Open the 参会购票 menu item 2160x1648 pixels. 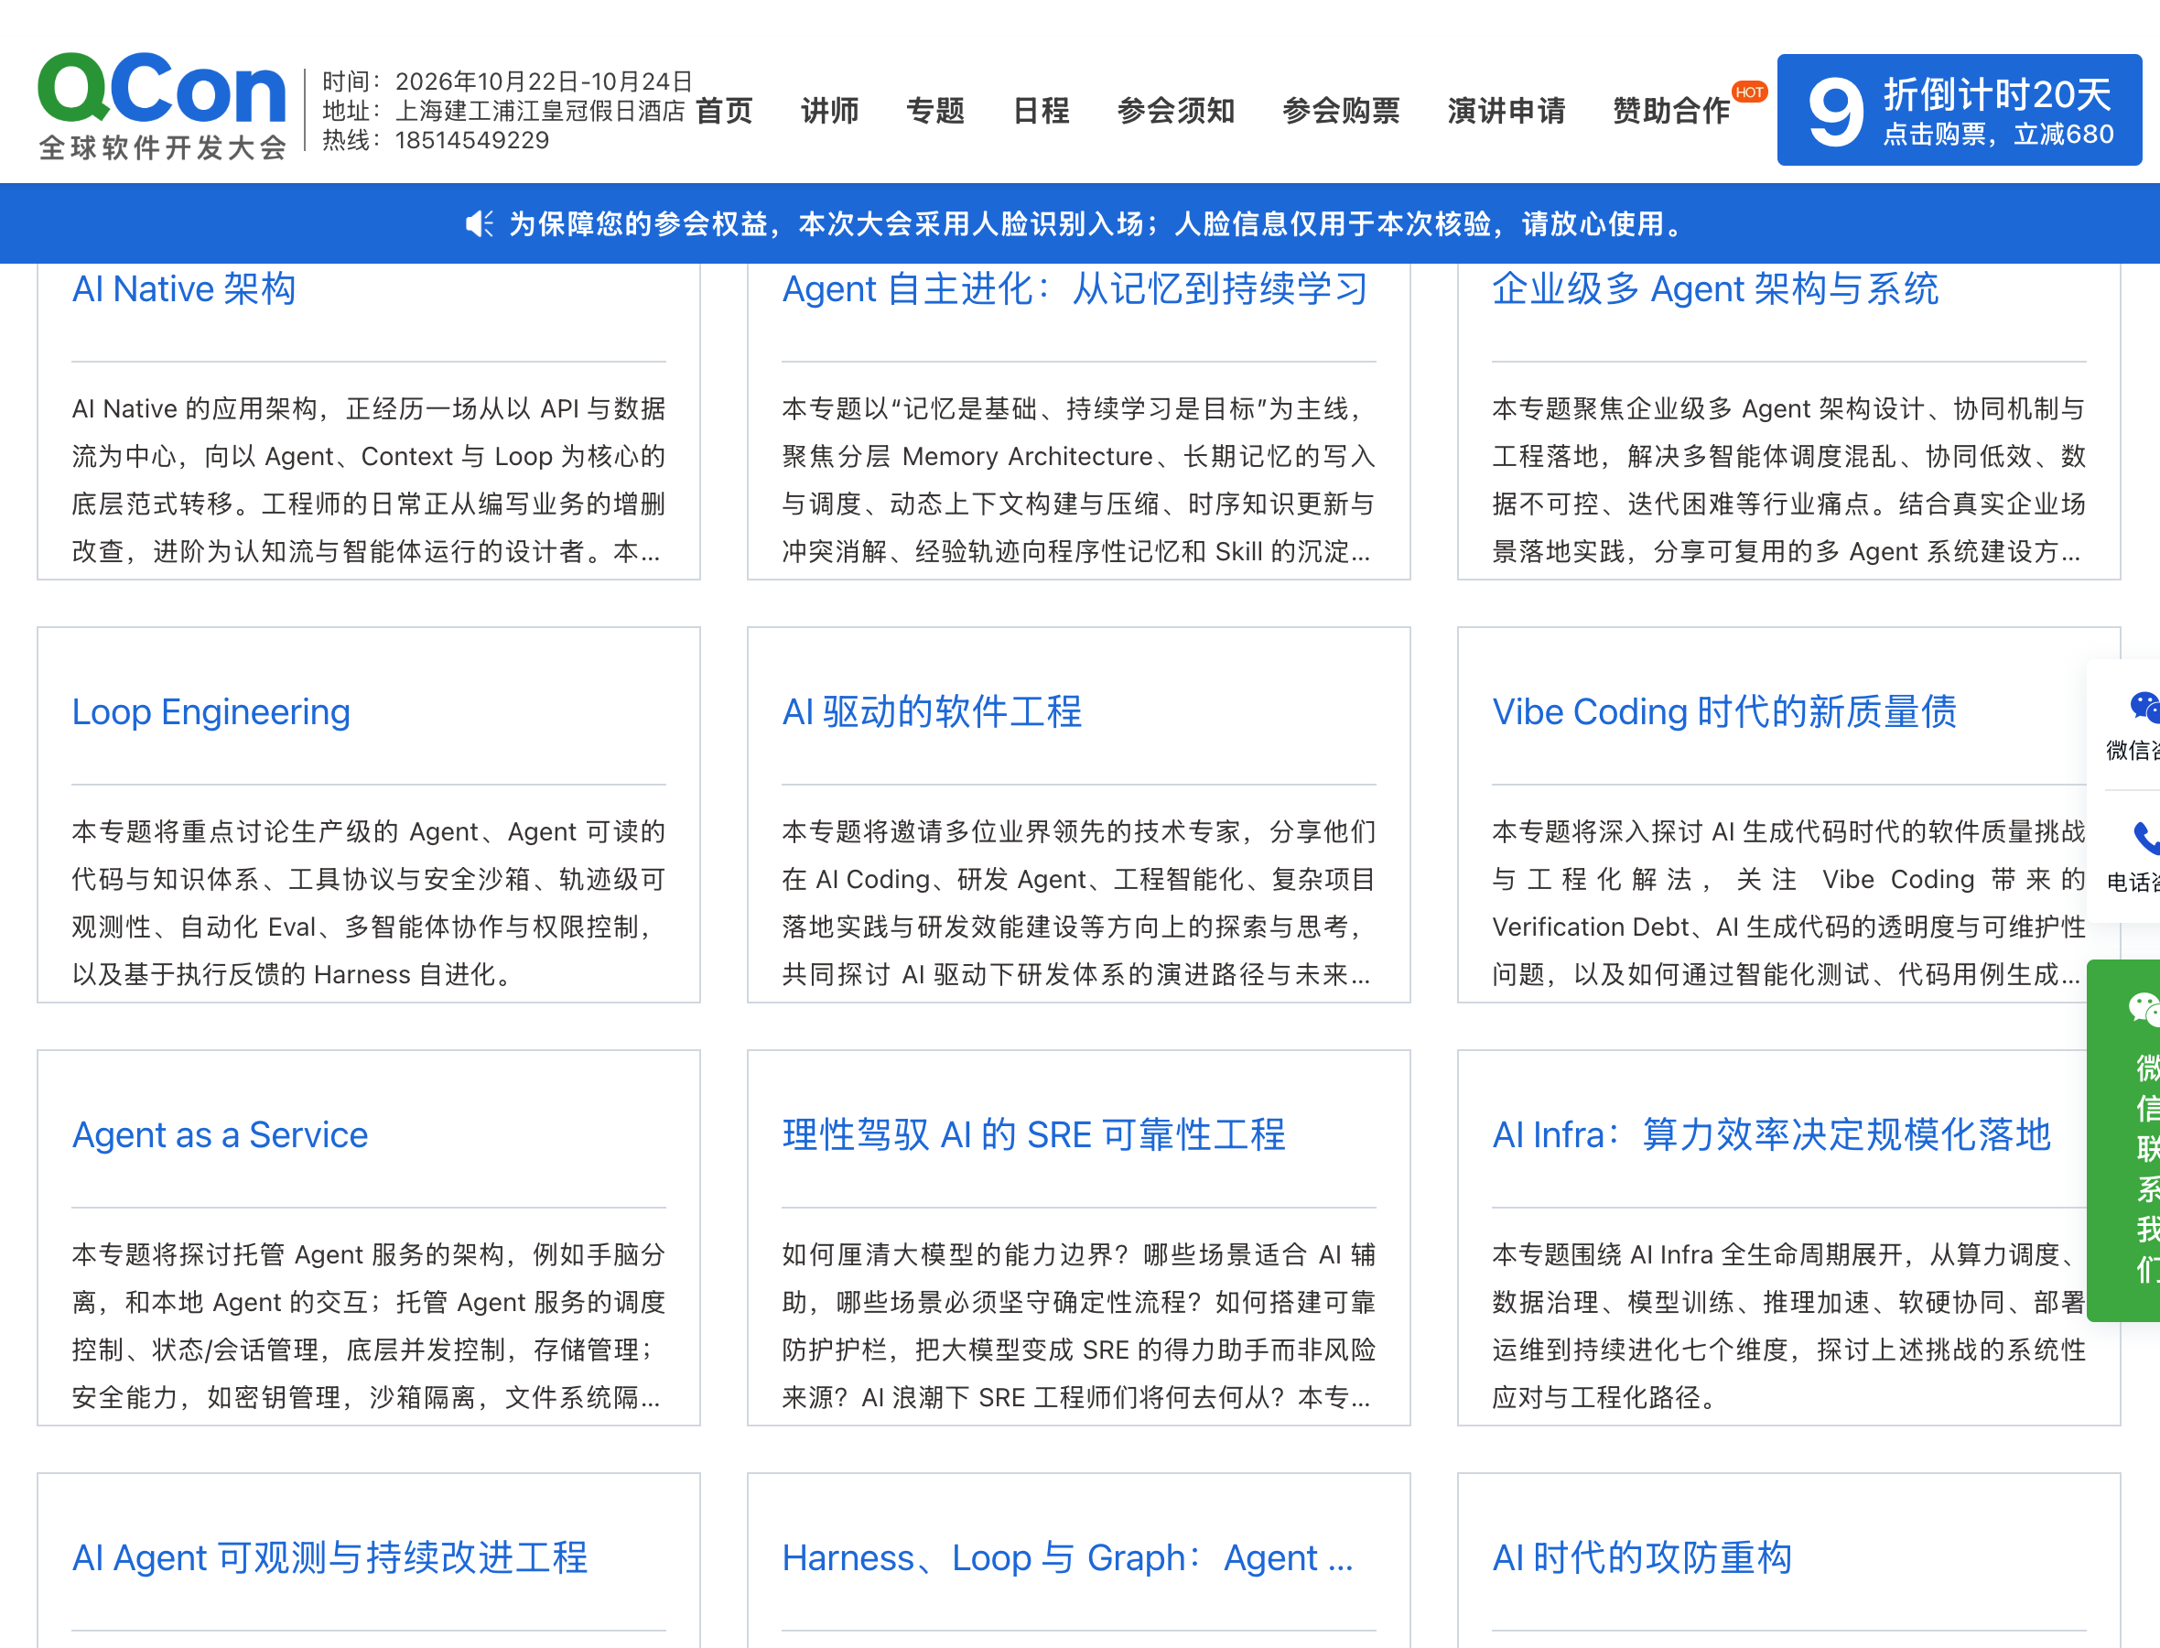(1341, 111)
